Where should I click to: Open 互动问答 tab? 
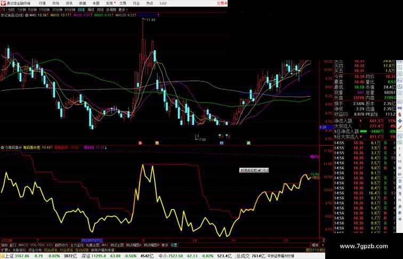tap(82, 250)
